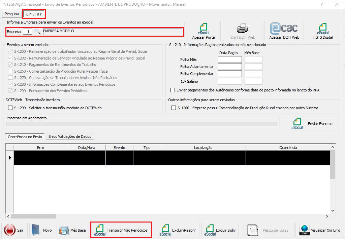The image size is (345, 239).
Task: Click the Novo button
Action: pos(42,230)
